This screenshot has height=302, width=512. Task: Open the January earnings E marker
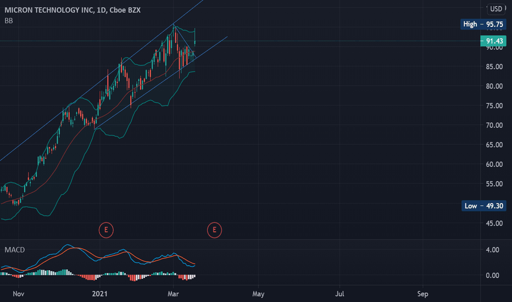pos(106,230)
